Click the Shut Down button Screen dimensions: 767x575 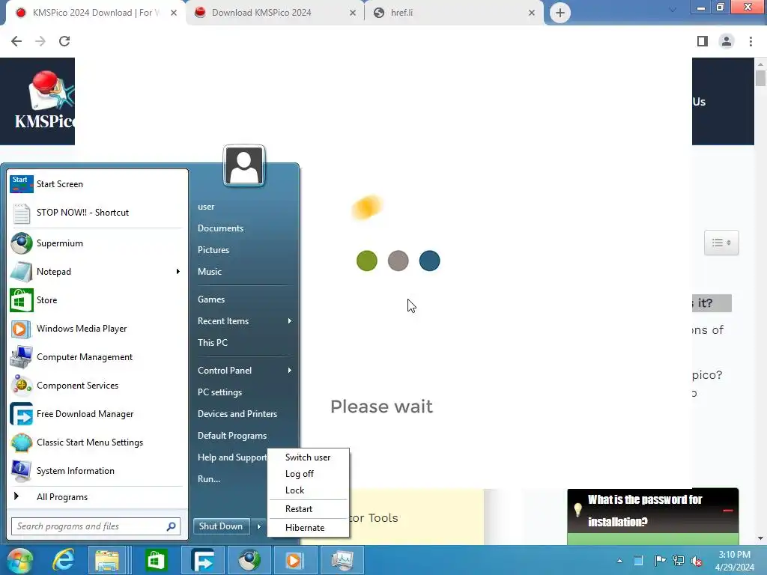point(221,526)
